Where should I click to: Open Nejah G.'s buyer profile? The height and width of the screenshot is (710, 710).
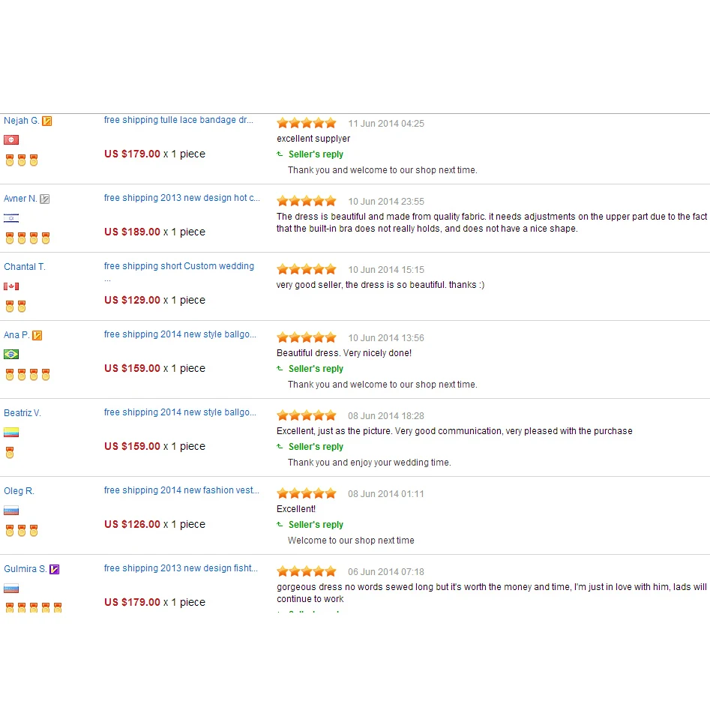21,121
